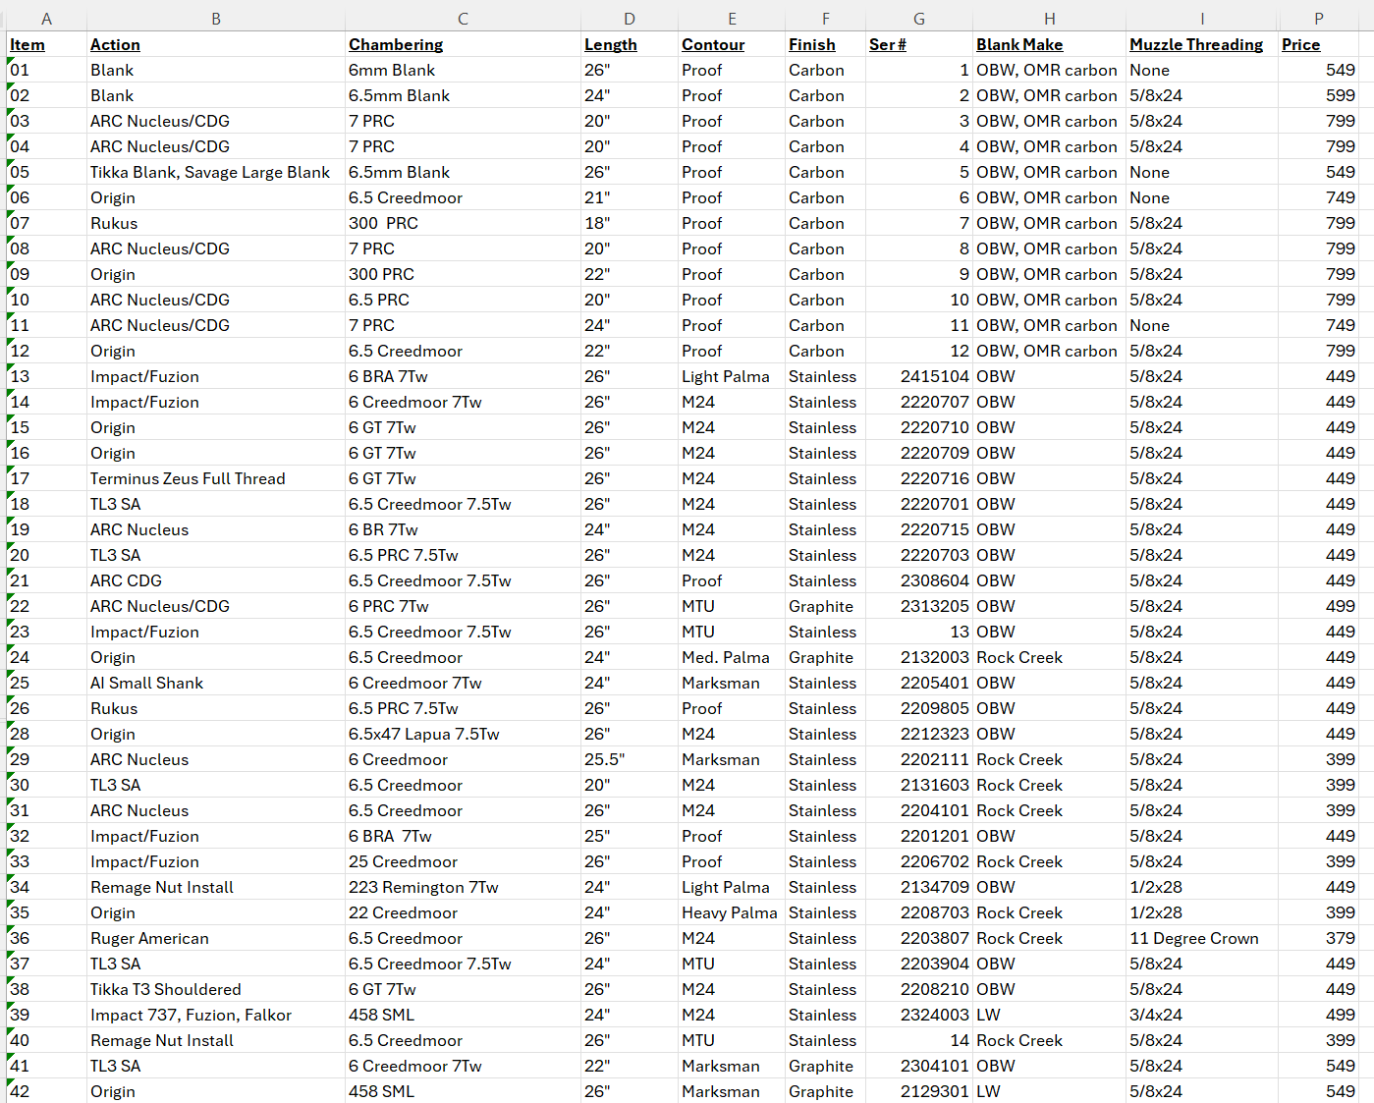Click serial number 2202111
This screenshot has width=1374, height=1103.
pyautogui.click(x=919, y=759)
